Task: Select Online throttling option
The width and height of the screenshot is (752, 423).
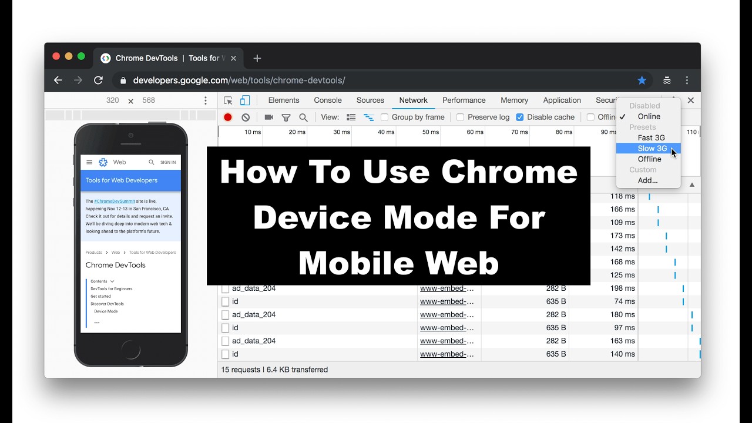Action: point(649,116)
